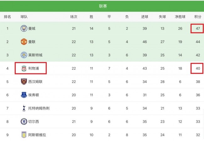204x141 pixels.
Task: Click the 托特纳姆热刺 team name
Action: [x=39, y=108]
